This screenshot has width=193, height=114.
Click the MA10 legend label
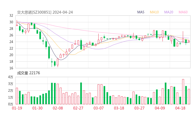154,12
